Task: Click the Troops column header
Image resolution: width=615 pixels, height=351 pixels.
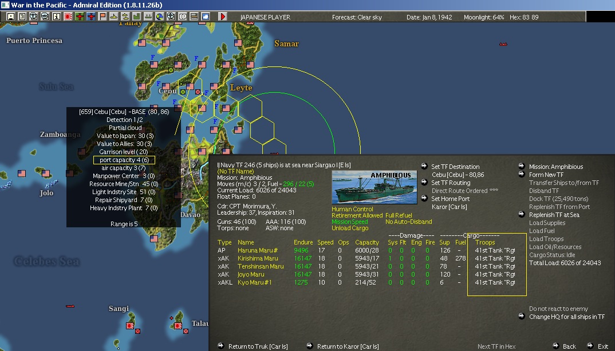Action: (x=485, y=242)
